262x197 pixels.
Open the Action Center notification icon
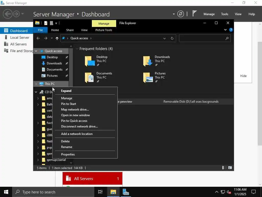254,192
